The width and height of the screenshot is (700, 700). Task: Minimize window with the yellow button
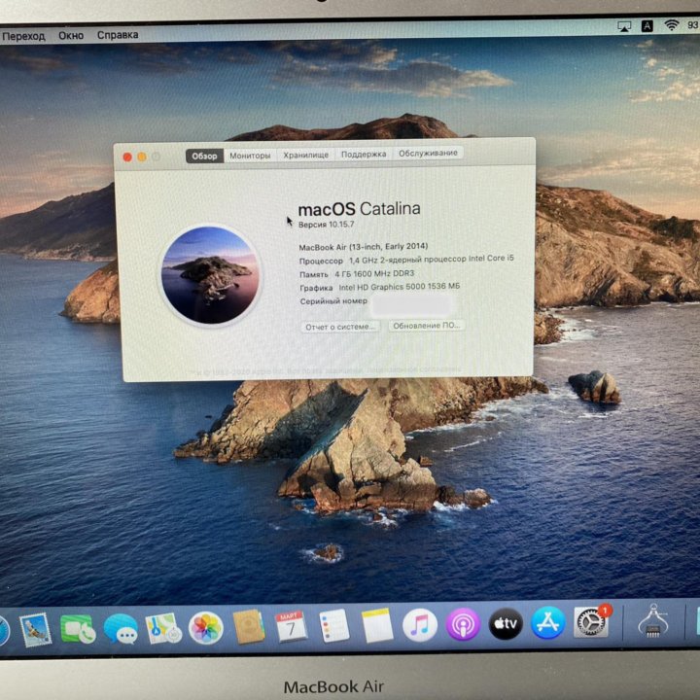[x=142, y=157]
